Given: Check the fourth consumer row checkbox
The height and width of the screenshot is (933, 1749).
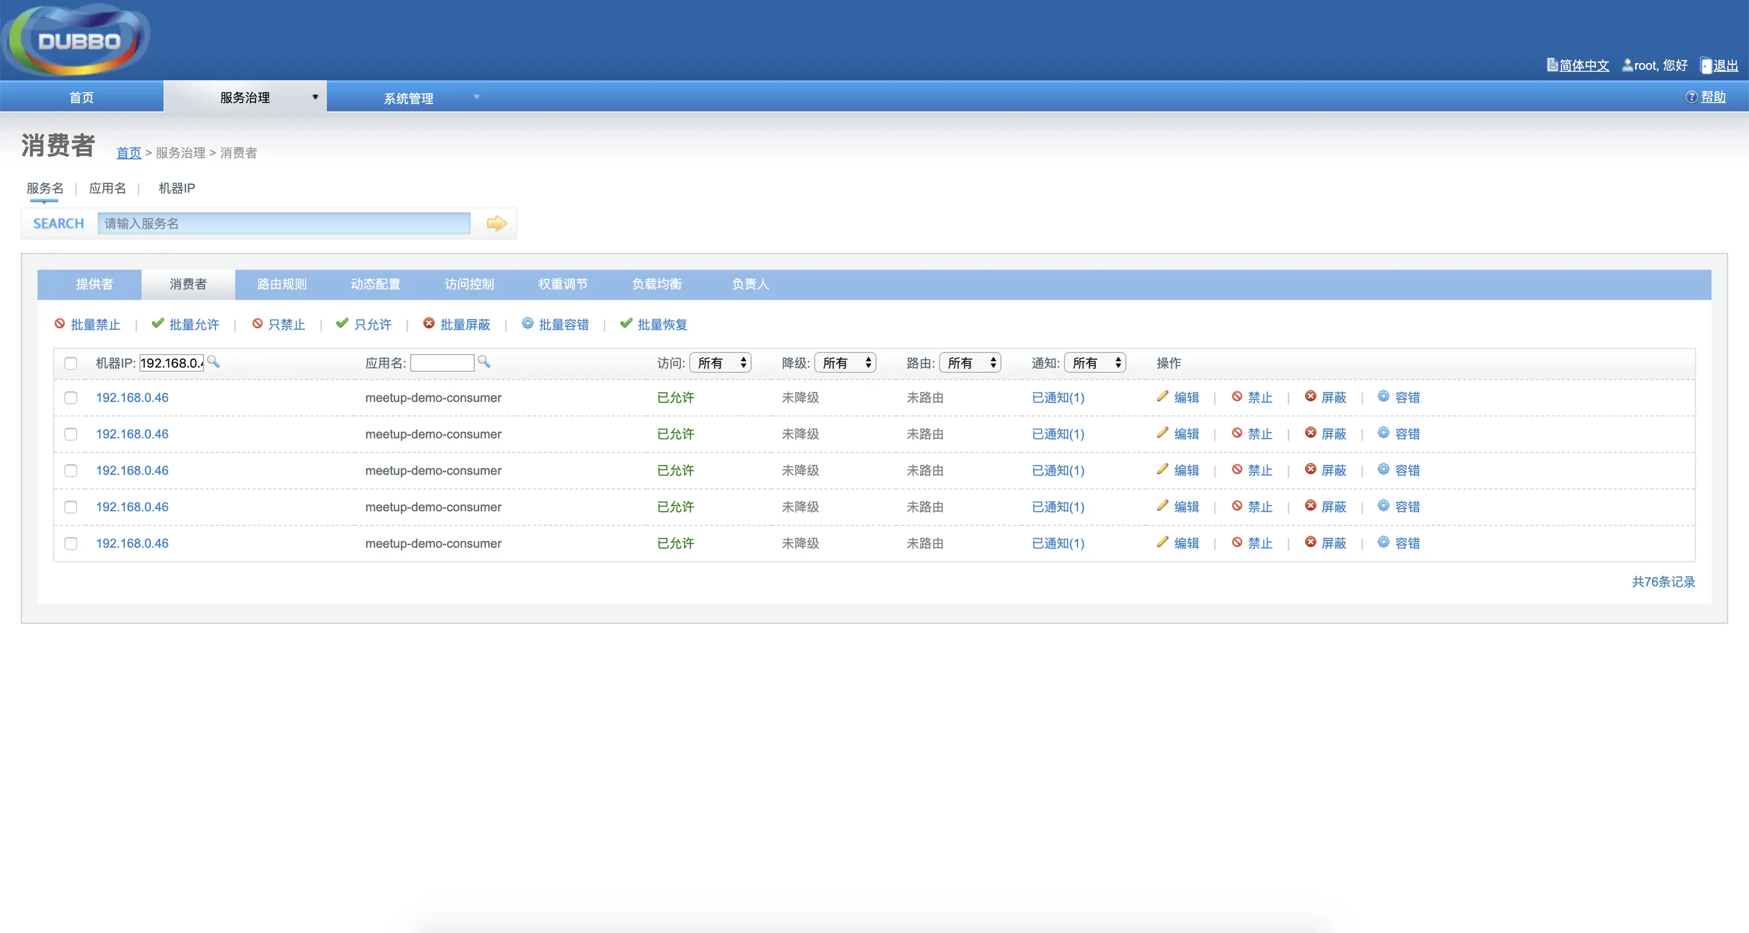Looking at the screenshot, I should 71,507.
